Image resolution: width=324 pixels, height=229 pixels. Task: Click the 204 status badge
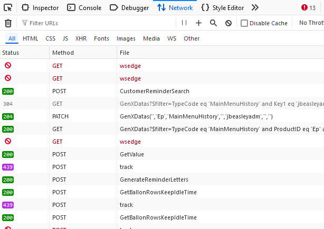pyautogui.click(x=8, y=117)
